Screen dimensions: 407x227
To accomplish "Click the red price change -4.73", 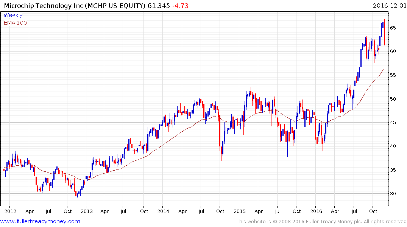I will click(x=180, y=5).
